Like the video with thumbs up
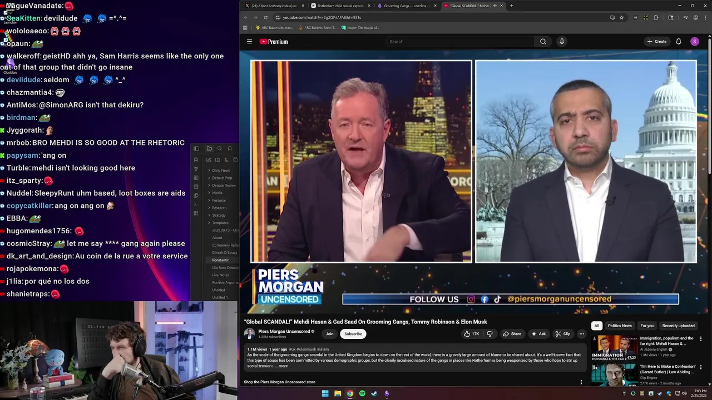The image size is (712, 400). (471, 334)
